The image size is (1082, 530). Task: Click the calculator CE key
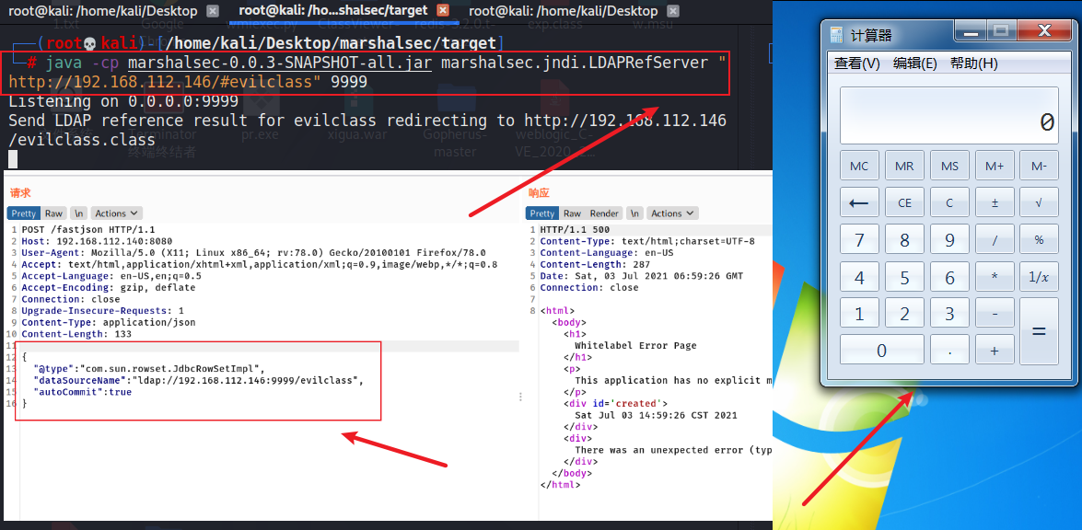point(904,202)
